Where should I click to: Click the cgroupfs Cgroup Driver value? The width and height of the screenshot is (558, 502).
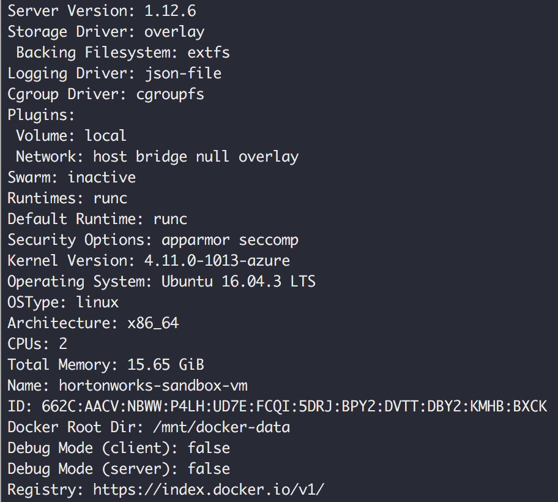[x=170, y=95]
